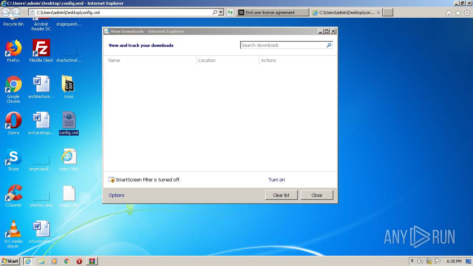Select the icons folder on desktop
Screen dimensions: 473x266
(x=69, y=87)
